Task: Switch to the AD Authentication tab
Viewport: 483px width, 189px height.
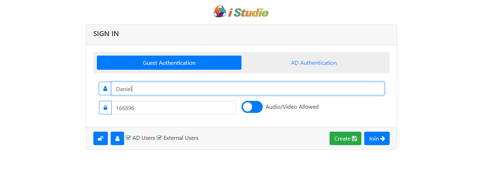Action: pyautogui.click(x=314, y=63)
